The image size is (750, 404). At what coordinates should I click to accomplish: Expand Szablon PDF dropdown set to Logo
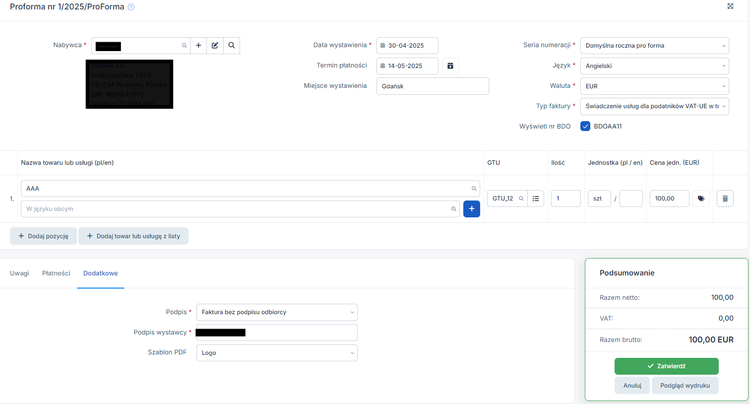pyautogui.click(x=277, y=353)
